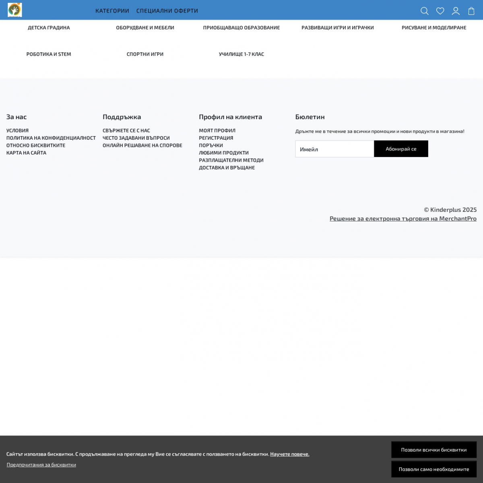Open the shopping bag cart icon
Screen dimensions: 483x483
tap(471, 11)
